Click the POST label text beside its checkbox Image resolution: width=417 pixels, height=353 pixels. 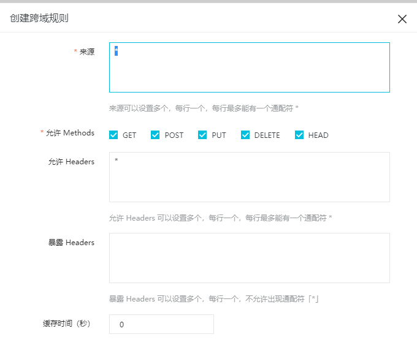(174, 135)
